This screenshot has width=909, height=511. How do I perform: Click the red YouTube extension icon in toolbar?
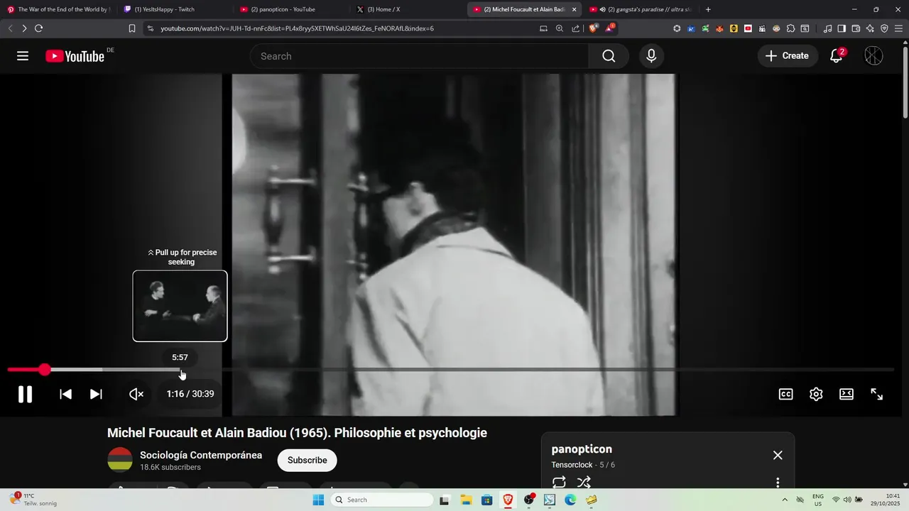(748, 28)
